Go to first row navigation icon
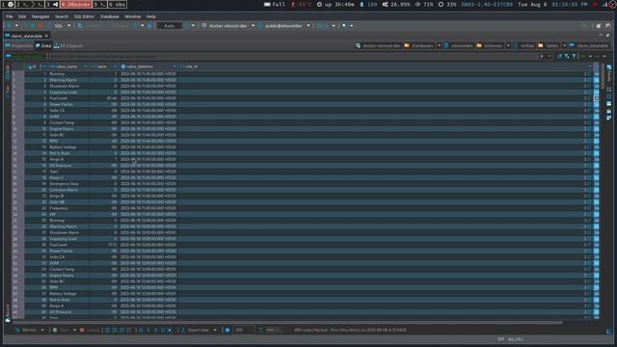This screenshot has width=617, height=347. 142,330
